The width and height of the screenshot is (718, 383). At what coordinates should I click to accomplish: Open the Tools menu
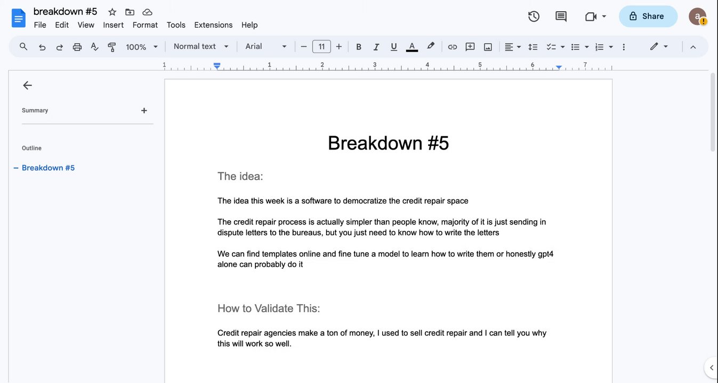point(176,25)
